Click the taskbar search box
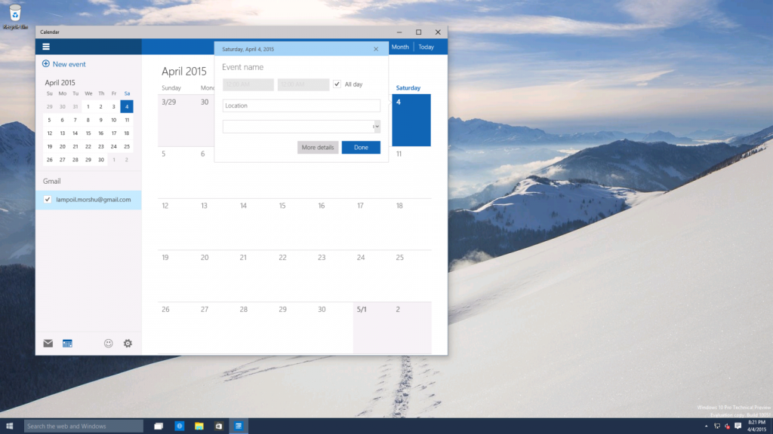The image size is (773, 434). [x=83, y=426]
